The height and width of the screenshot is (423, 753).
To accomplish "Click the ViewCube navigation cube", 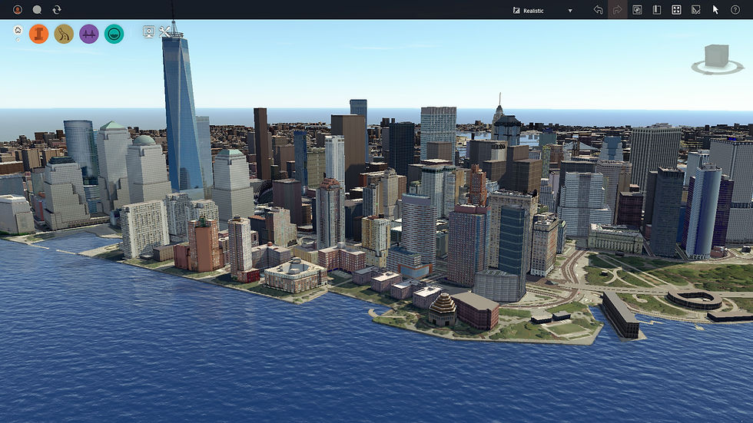I will click(x=716, y=55).
